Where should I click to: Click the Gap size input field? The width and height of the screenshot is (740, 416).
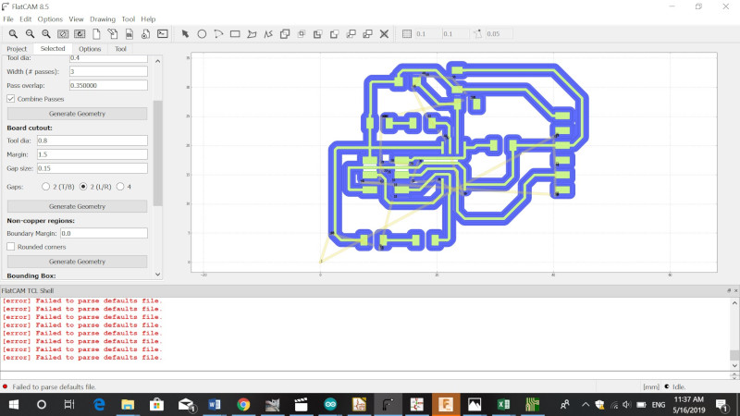[x=92, y=168]
